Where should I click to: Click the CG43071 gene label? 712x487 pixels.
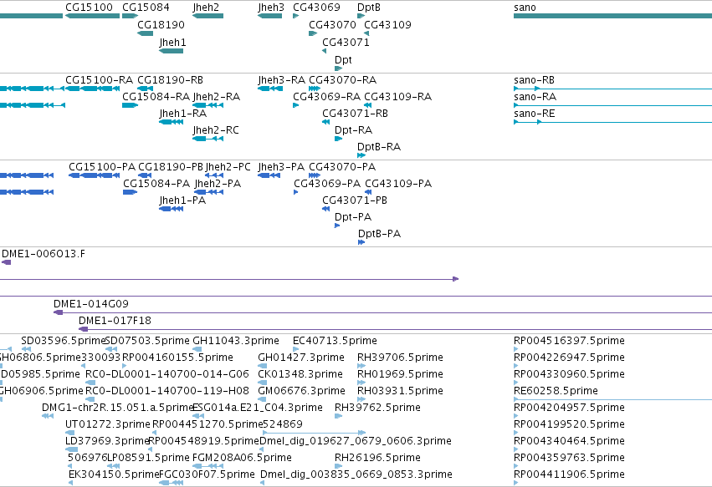coord(346,42)
